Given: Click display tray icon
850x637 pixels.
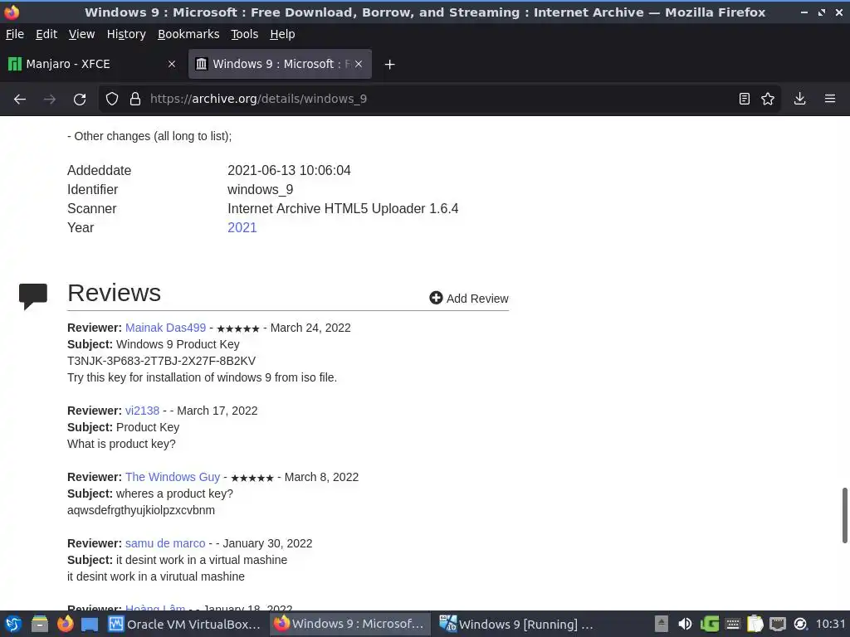Looking at the screenshot, I should [777, 624].
